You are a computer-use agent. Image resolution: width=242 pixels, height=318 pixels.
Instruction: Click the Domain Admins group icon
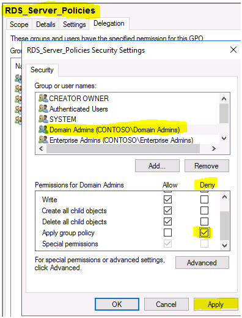pyautogui.click(x=43, y=129)
